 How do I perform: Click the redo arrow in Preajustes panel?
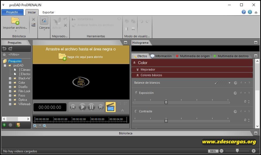pos(10,49)
